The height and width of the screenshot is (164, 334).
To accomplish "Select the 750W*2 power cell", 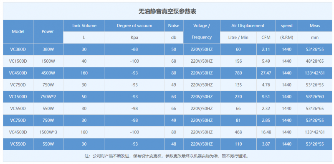I will click(48, 97).
